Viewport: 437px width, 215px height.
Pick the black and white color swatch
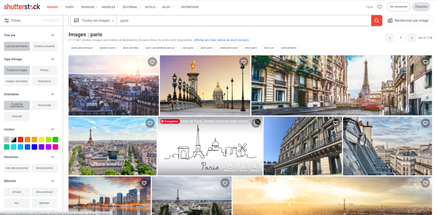click(13, 139)
